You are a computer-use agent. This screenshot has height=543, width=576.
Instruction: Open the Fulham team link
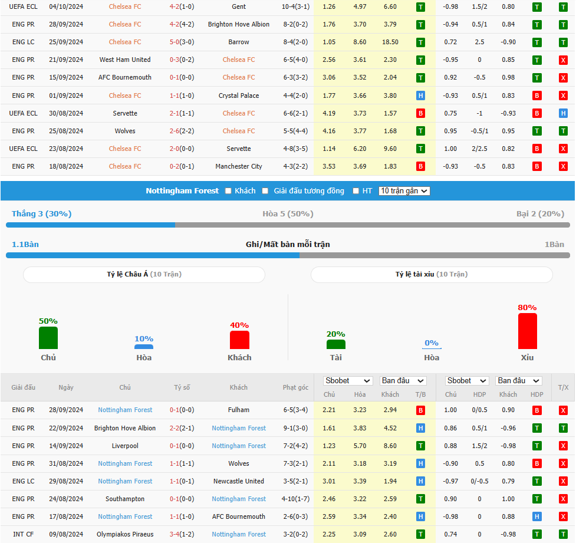[239, 410]
